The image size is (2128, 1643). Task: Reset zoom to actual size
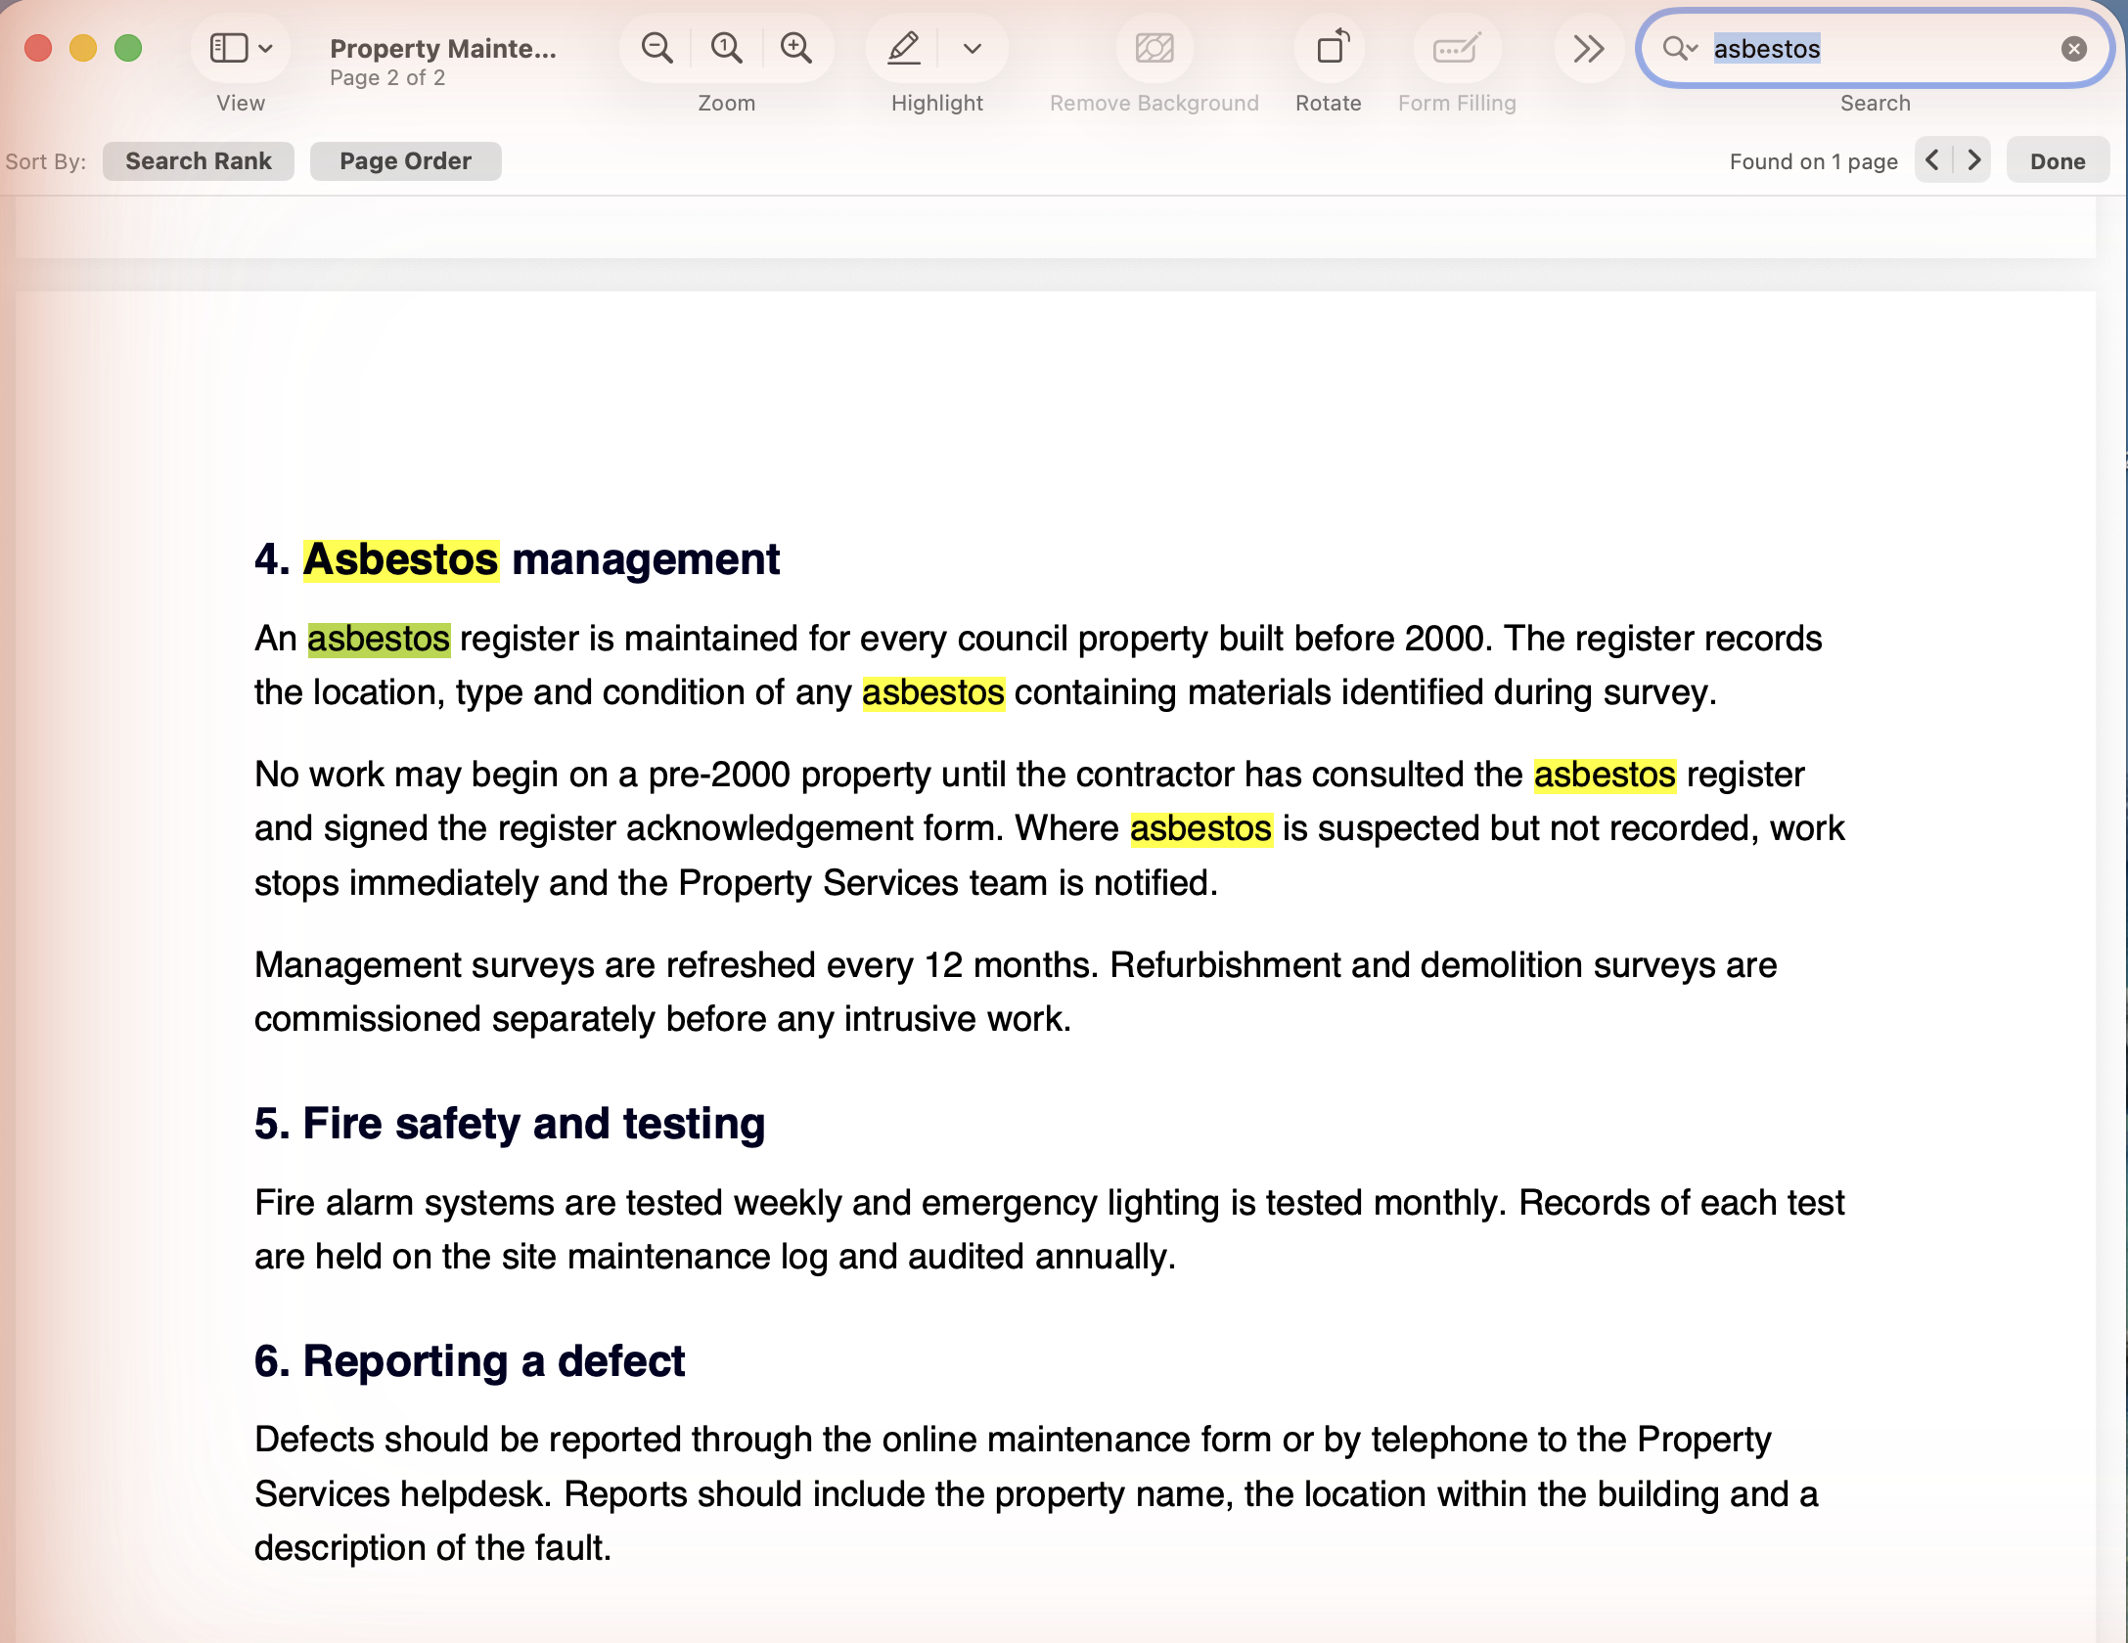726,48
